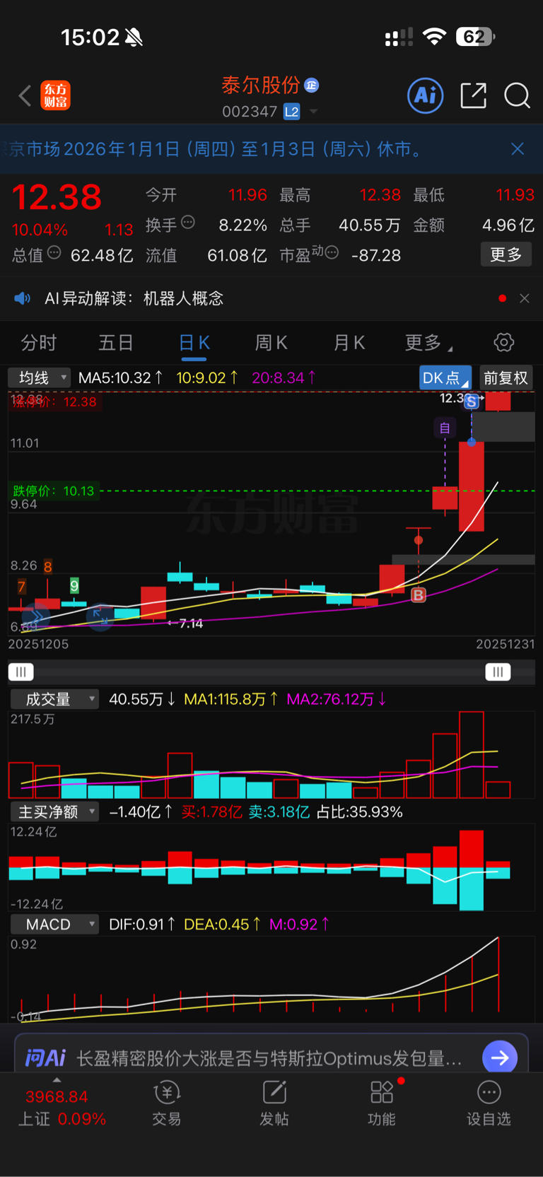Open the 长盈精密 问Ai suggestion text
The image size is (543, 1177).
tap(269, 1058)
